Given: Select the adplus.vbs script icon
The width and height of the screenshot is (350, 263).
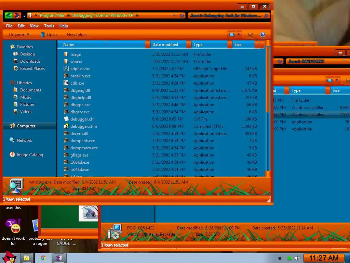Looking at the screenshot, I should (x=66, y=68).
